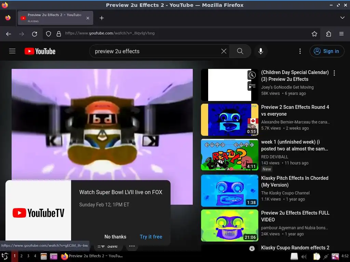This screenshot has height=262, width=350.
Task: Visit RED DEVIBALL channel
Action: [274, 157]
